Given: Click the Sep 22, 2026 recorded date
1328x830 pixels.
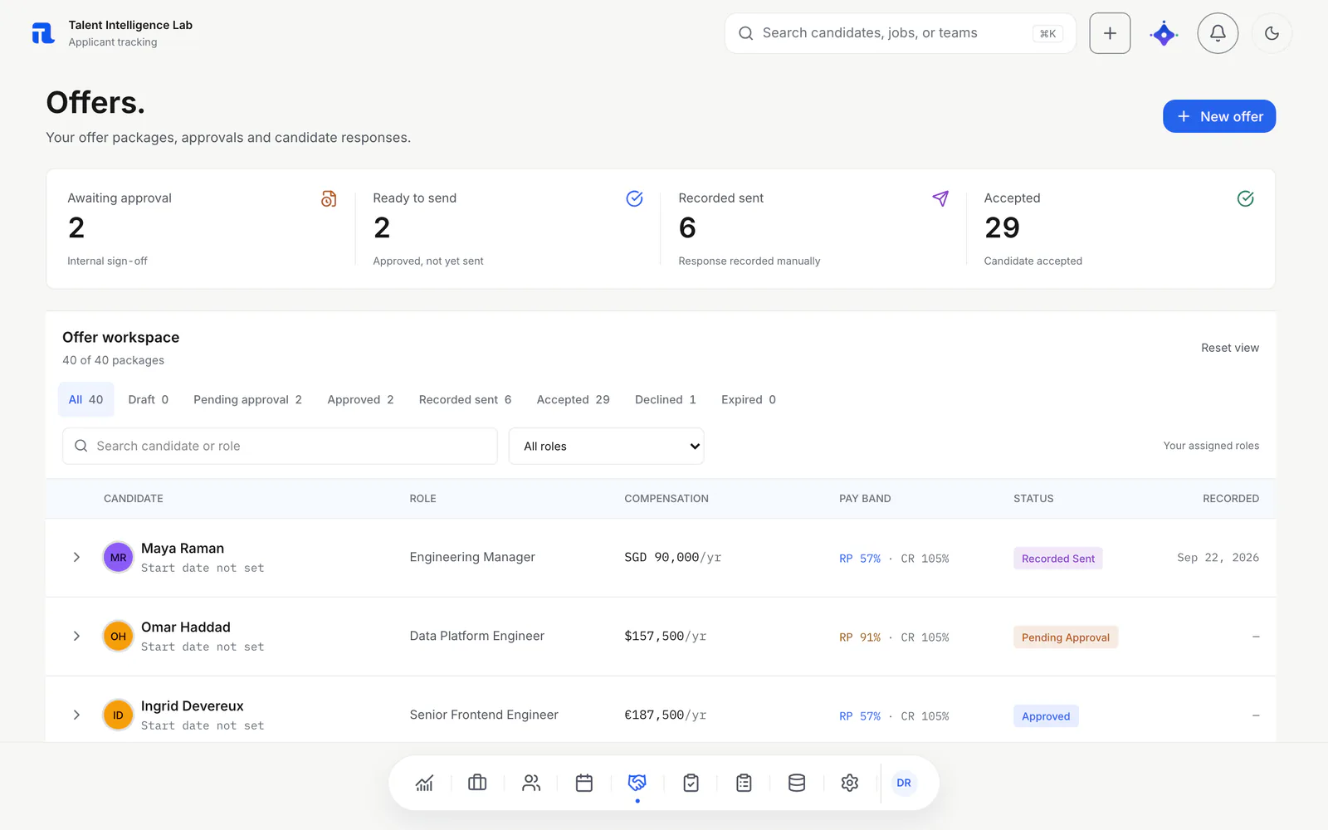Looking at the screenshot, I should [x=1218, y=557].
